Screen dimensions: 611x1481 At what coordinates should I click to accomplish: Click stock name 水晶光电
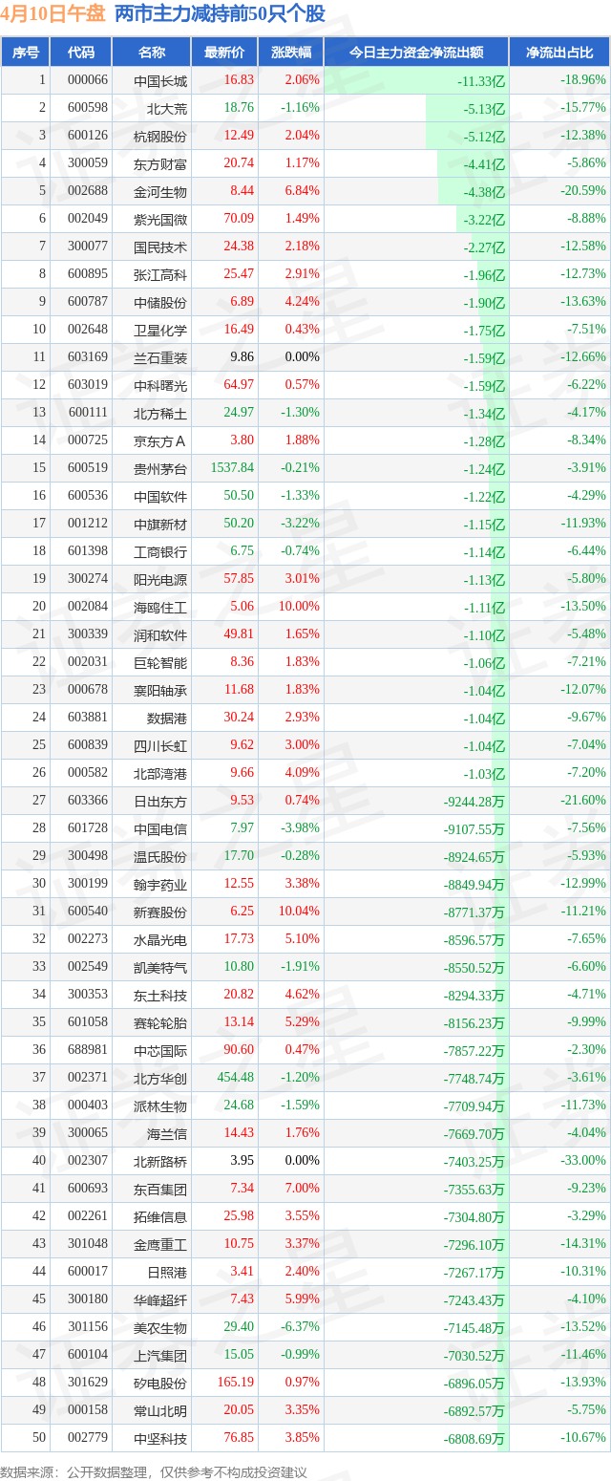160,940
